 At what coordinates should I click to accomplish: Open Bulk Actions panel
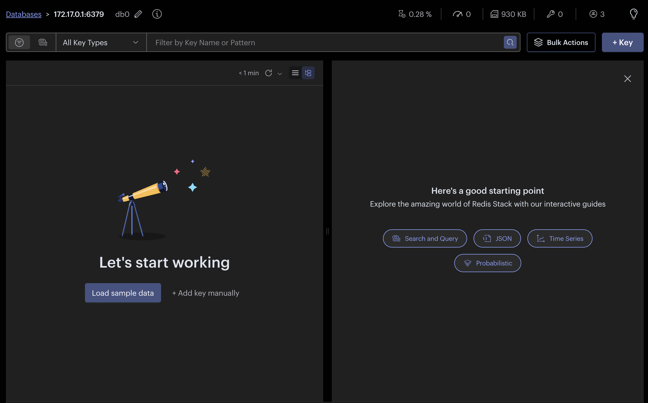561,42
